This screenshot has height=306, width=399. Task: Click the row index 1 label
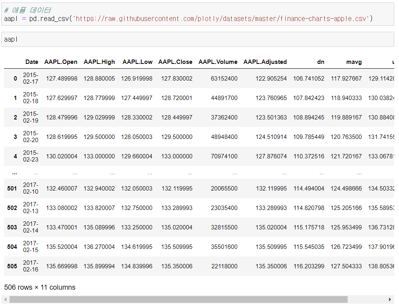tap(15, 98)
